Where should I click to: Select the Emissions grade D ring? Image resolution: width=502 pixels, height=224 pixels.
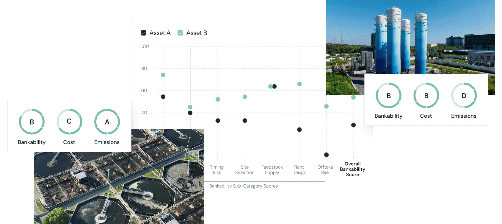(x=464, y=96)
